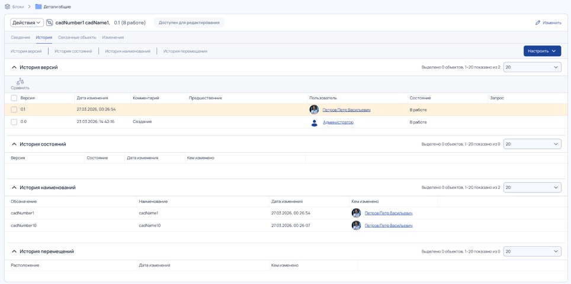Viewport: 571px width, 284px height.
Task: Jump to История перемещения sub-tab
Action: point(185,51)
